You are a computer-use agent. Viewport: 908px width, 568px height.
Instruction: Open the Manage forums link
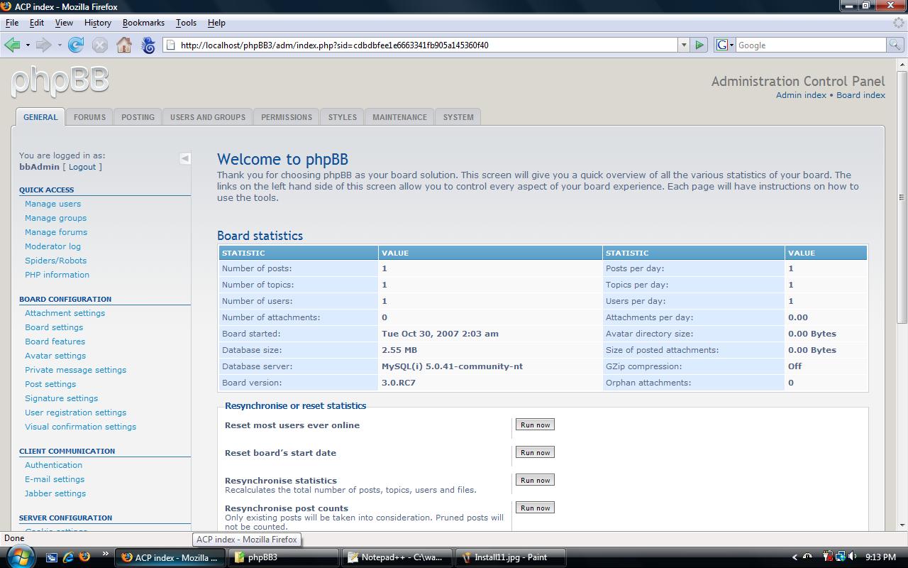click(x=56, y=232)
